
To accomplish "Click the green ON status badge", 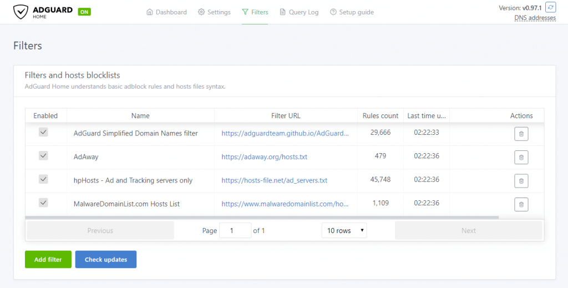I will (84, 12).
